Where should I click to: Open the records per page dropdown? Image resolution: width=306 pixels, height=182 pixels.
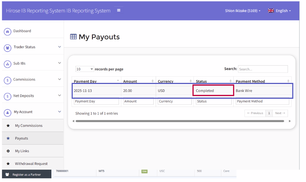(x=85, y=69)
